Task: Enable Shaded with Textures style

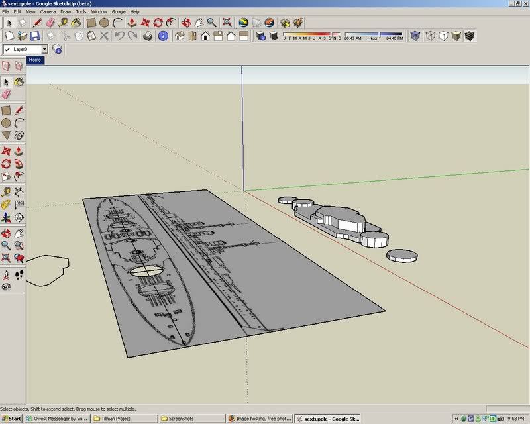Action: click(470, 36)
